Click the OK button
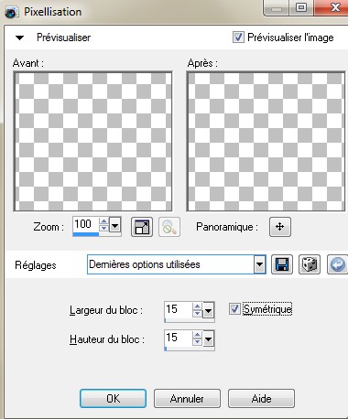Image resolution: width=348 pixels, height=419 pixels. 113,398
